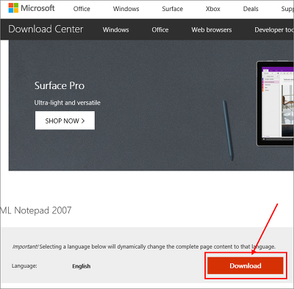Click the Important language notice text

click(x=144, y=246)
